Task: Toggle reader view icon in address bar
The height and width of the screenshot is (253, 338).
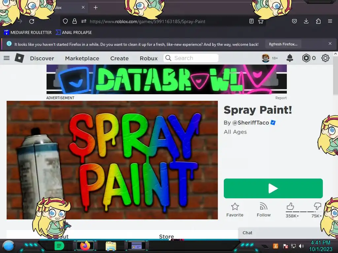Action: [251, 21]
